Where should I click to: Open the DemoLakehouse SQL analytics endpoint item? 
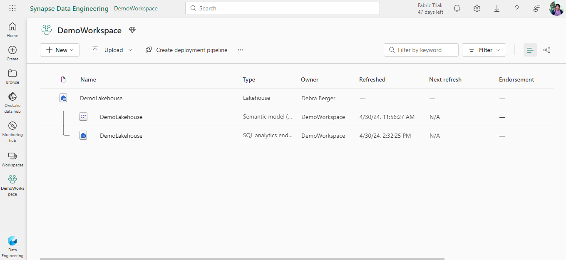point(121,136)
